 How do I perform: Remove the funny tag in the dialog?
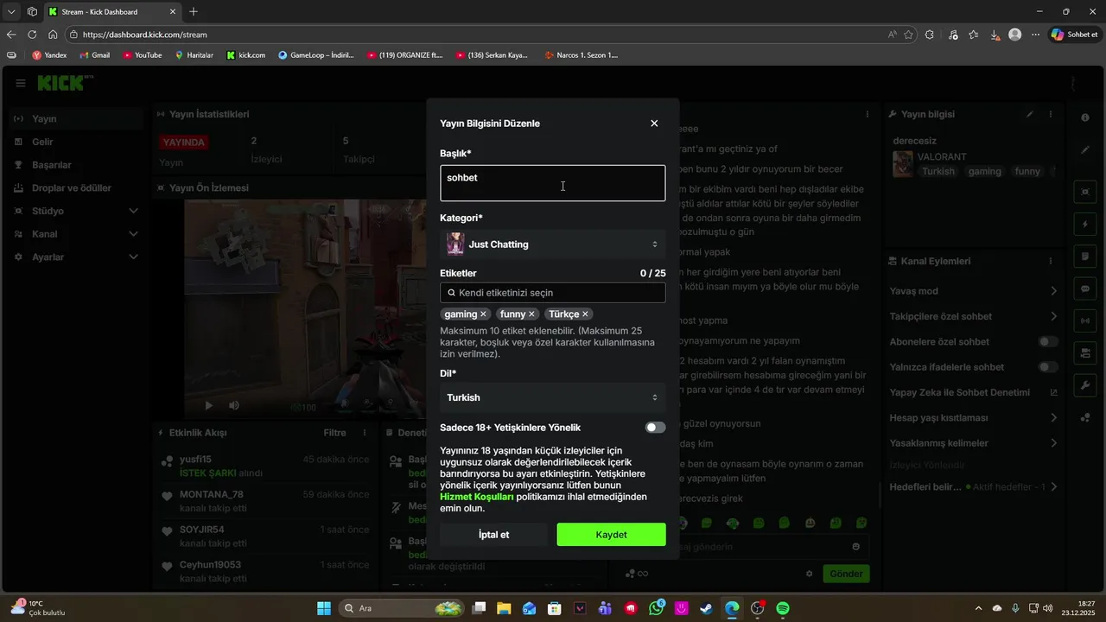click(x=531, y=314)
